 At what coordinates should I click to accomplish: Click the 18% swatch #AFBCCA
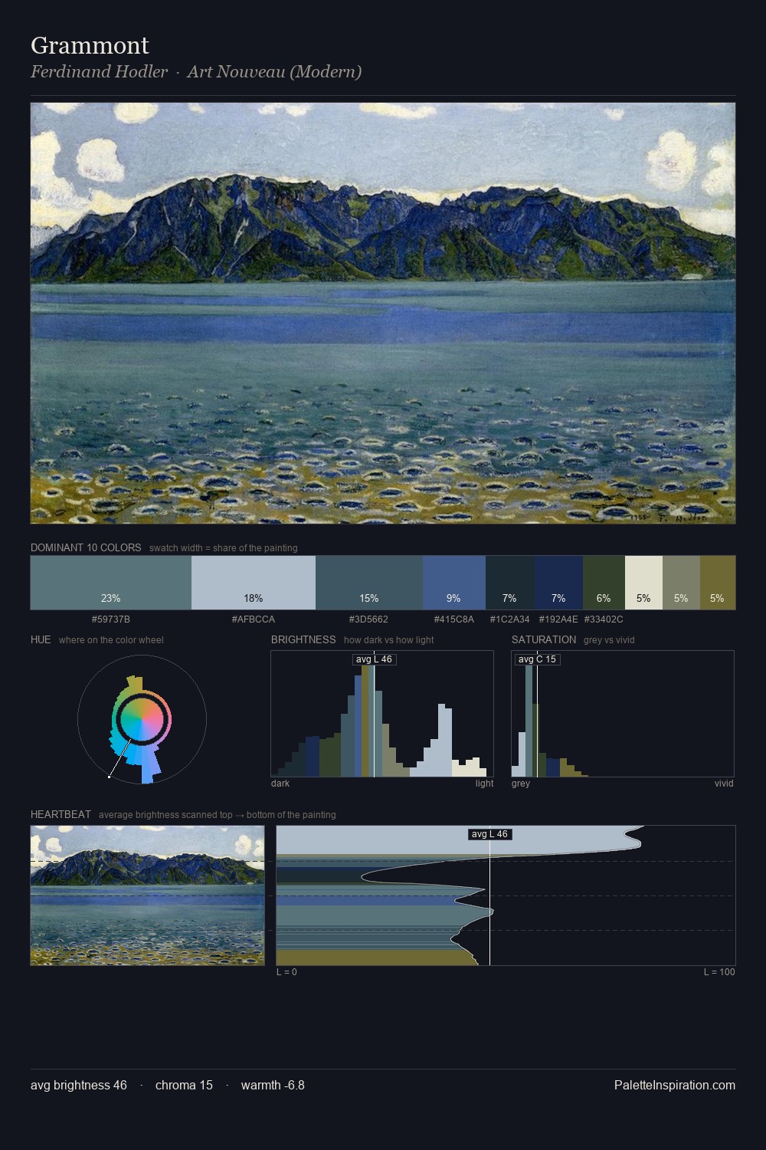pyautogui.click(x=254, y=583)
